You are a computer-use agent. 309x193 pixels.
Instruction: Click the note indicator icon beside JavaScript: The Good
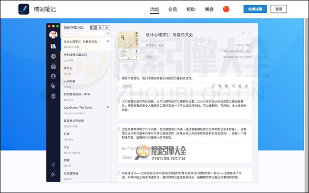click(x=108, y=107)
